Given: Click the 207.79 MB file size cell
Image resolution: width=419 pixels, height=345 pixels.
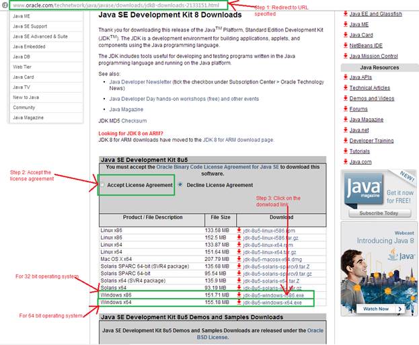Looking at the screenshot, I should pos(217,259).
